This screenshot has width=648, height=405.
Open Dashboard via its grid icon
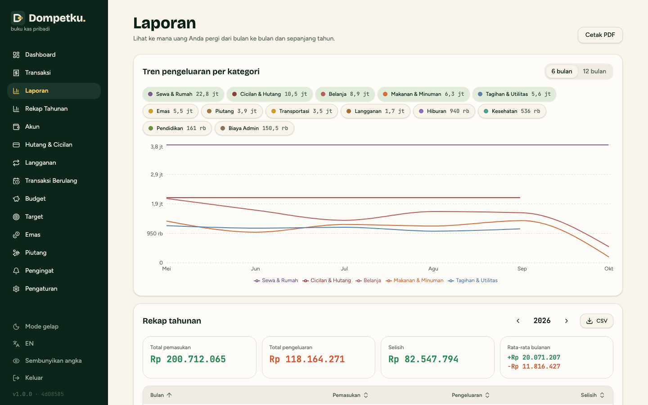point(16,55)
